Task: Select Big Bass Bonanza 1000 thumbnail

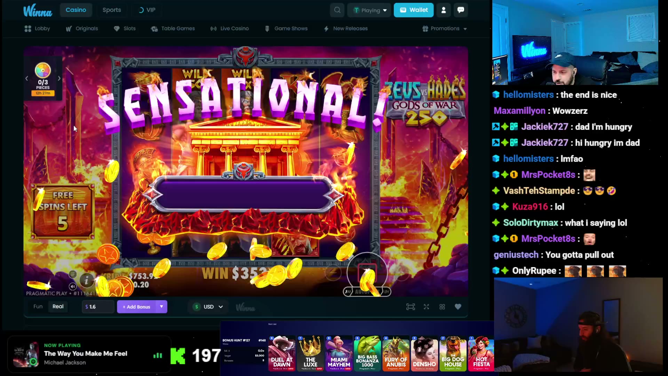Action: coord(367,353)
